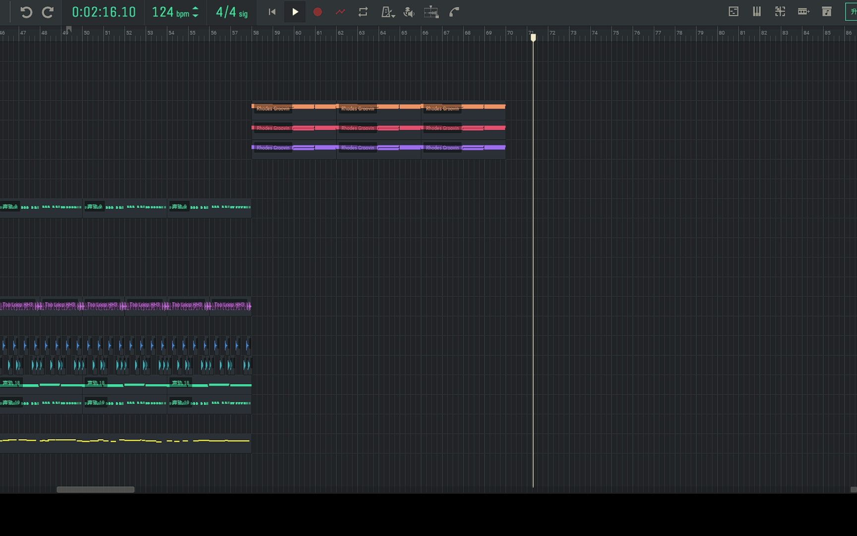
Task: Click the anchor-with-speaker toolbar icon
Action: tap(409, 12)
